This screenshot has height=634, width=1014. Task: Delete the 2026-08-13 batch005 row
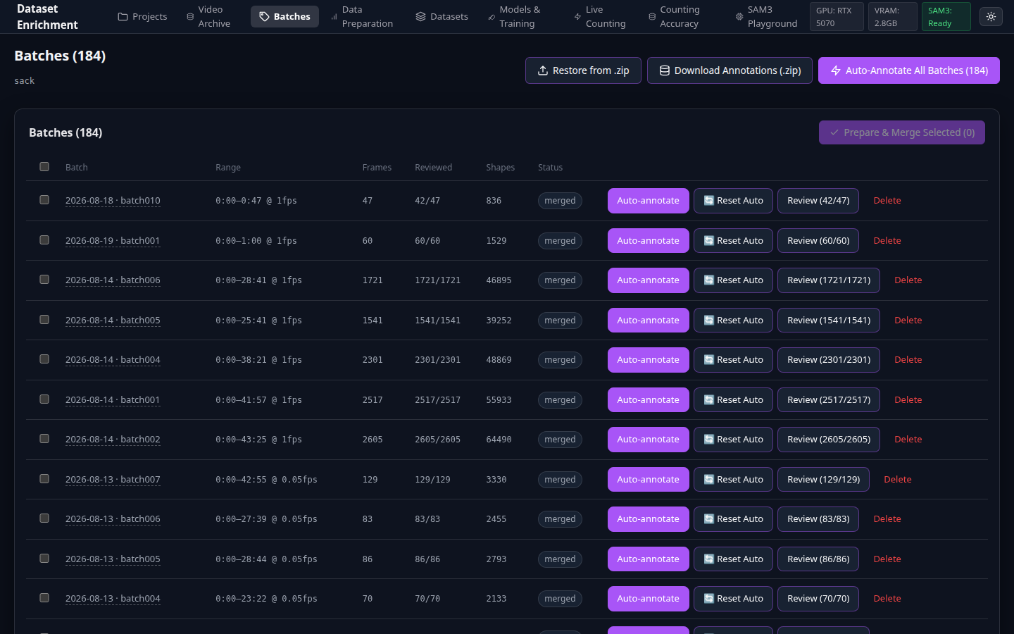[887, 559]
